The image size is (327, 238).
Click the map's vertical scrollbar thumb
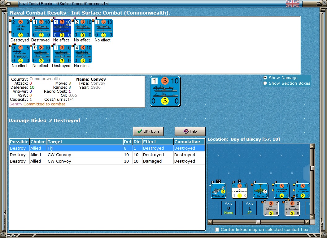click(x=312, y=168)
